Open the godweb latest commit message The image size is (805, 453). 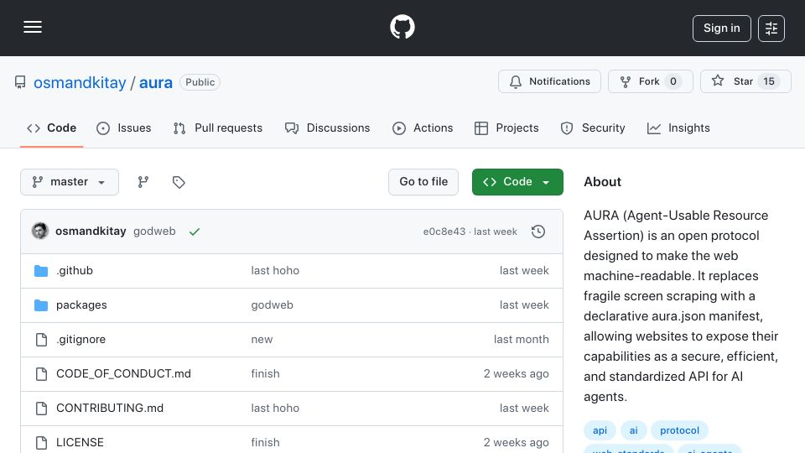tap(154, 232)
